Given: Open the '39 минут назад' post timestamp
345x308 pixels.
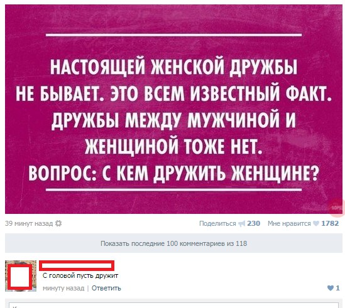Looking at the screenshot, I should 29,224.
